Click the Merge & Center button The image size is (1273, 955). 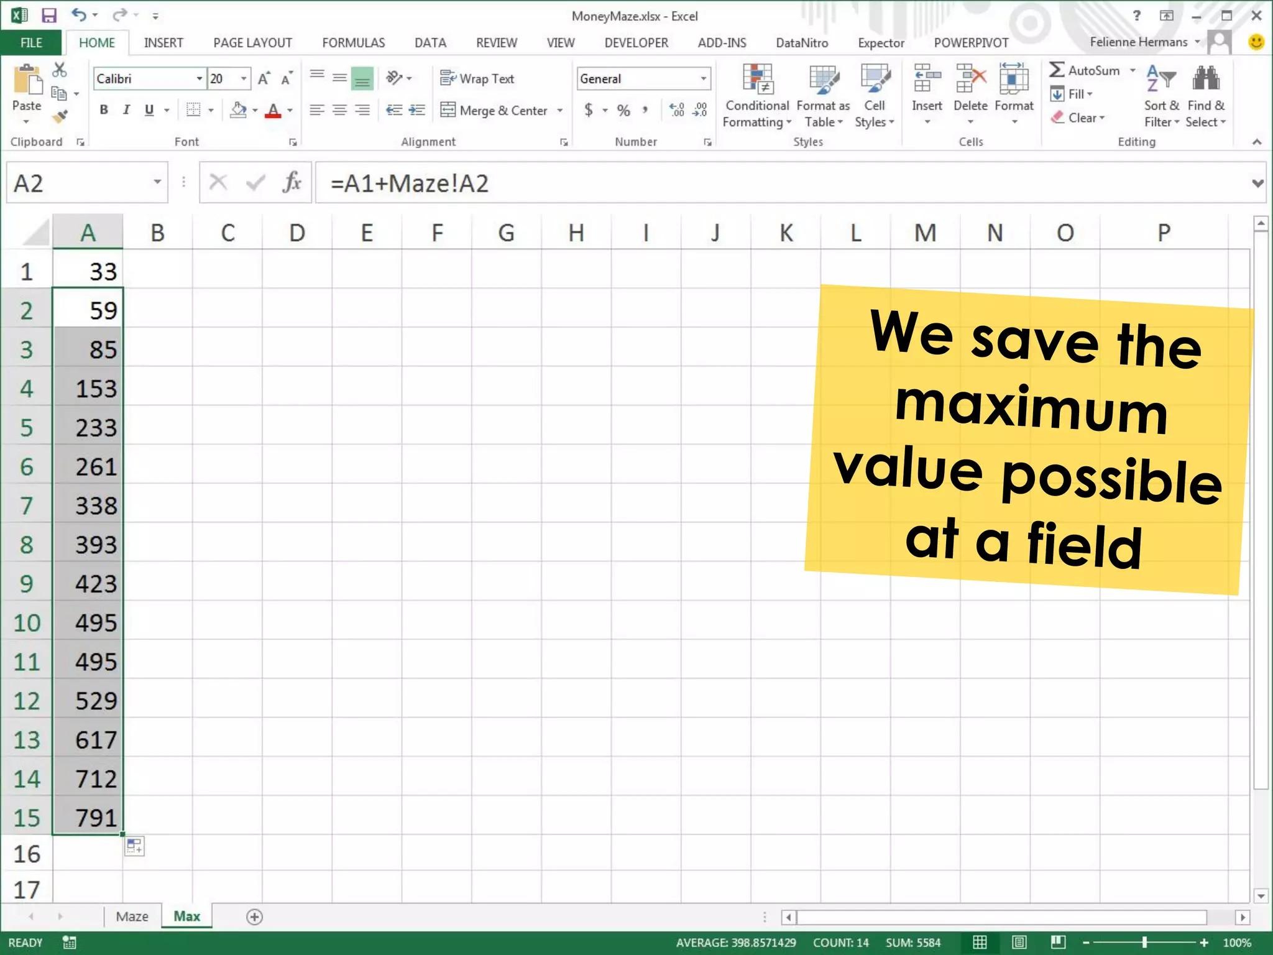point(495,111)
